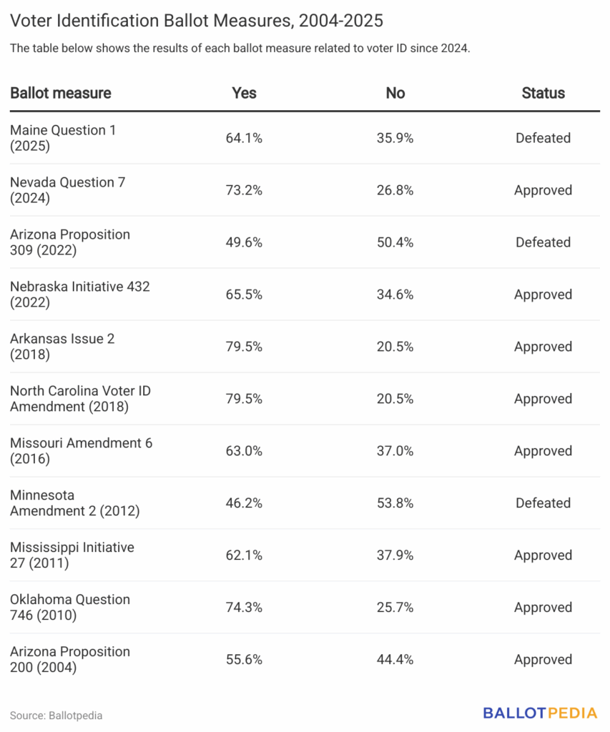This screenshot has width=610, height=732.
Task: Open Arizona Proposition 200 (2004) entry
Action: (x=70, y=660)
